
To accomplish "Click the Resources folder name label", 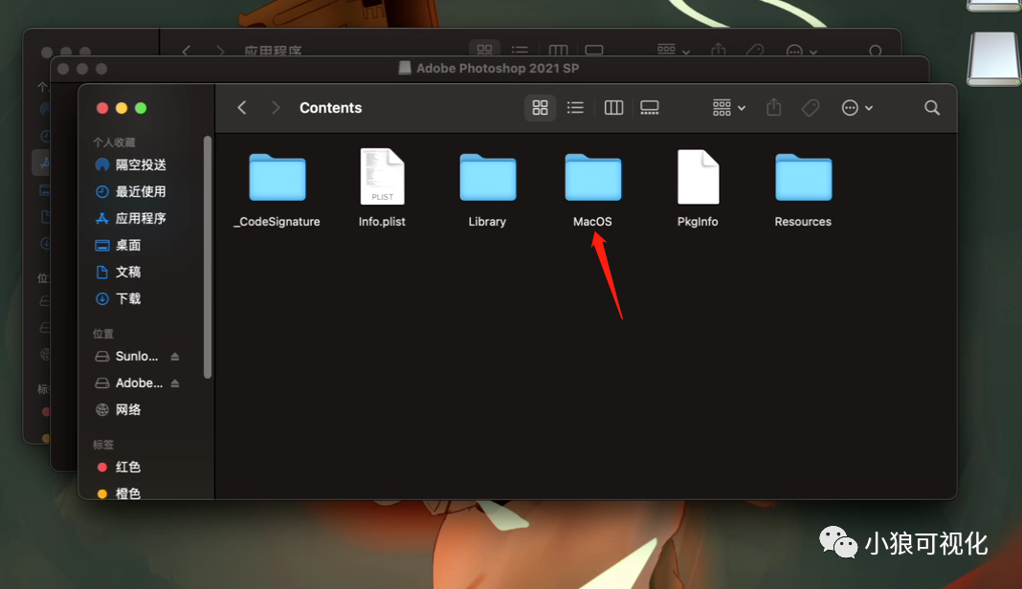I will click(x=803, y=222).
